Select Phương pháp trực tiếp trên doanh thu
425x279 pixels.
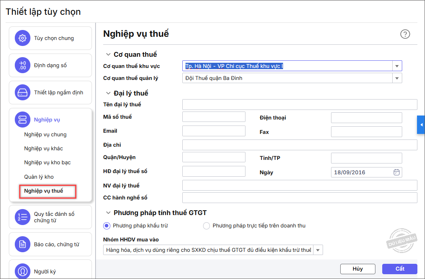pyautogui.click(x=206, y=226)
